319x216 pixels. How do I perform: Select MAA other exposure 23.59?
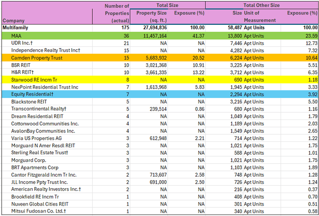click(x=311, y=36)
